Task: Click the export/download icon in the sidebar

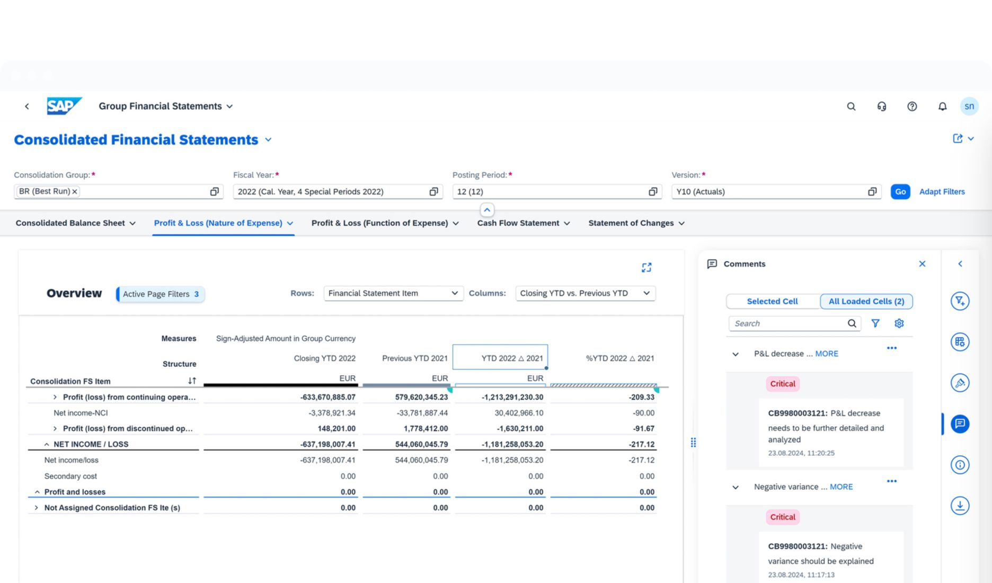Action: [x=960, y=506]
